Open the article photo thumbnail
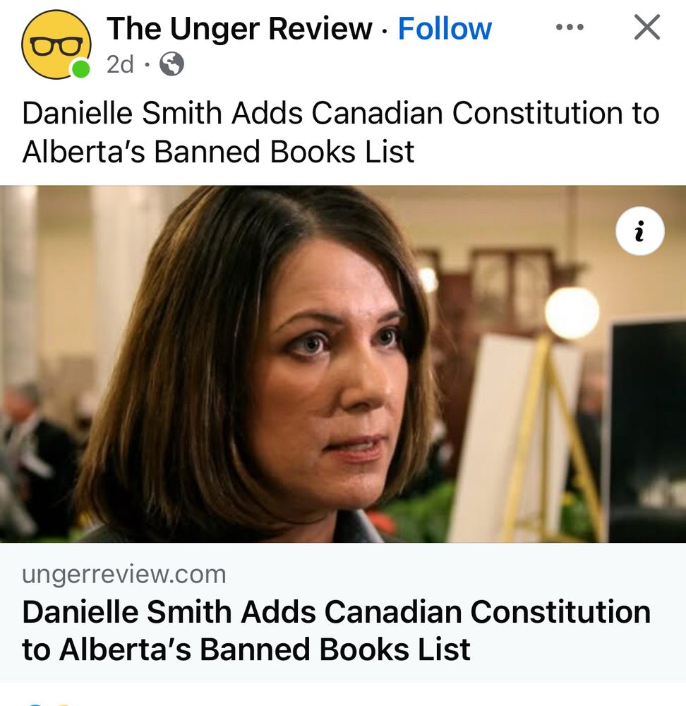The width and height of the screenshot is (686, 706). tap(343, 364)
